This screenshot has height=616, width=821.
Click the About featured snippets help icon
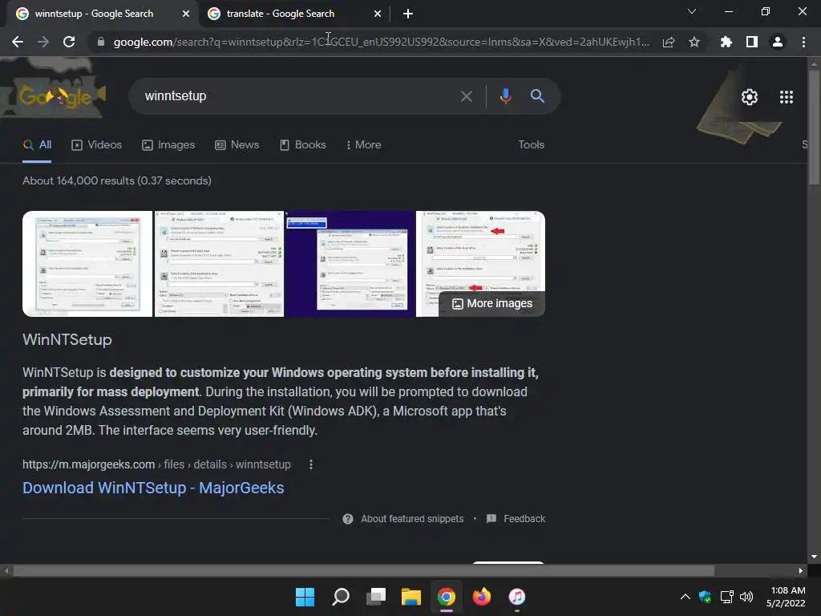(348, 519)
